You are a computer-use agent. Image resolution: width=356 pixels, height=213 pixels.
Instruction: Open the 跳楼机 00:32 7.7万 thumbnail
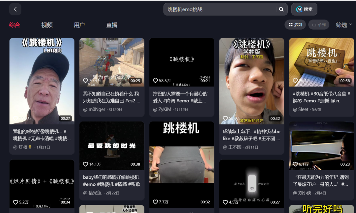pos(182,165)
